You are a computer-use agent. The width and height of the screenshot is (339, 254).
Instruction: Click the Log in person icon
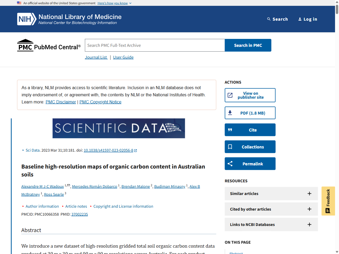pos(300,19)
